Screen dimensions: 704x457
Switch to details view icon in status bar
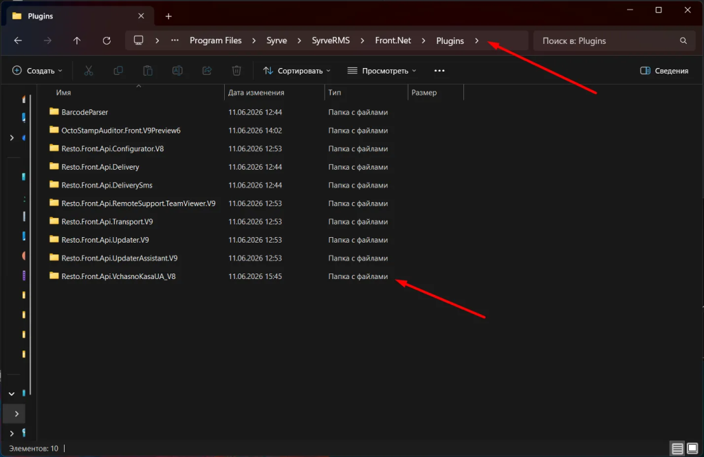point(677,448)
